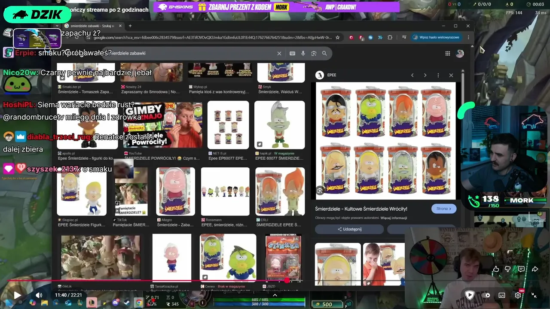Seek using the red video progress bar

275,281
